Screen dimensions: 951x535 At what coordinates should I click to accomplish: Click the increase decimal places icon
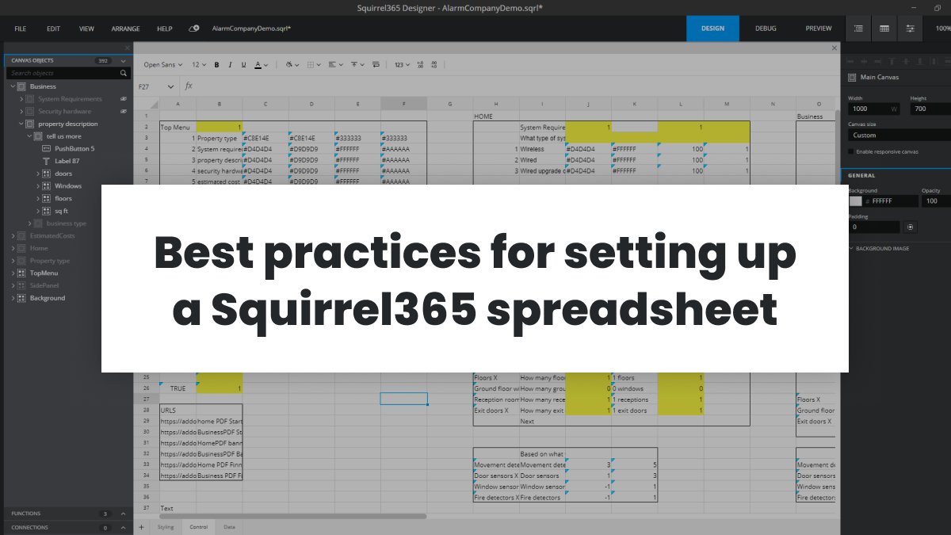(x=420, y=64)
